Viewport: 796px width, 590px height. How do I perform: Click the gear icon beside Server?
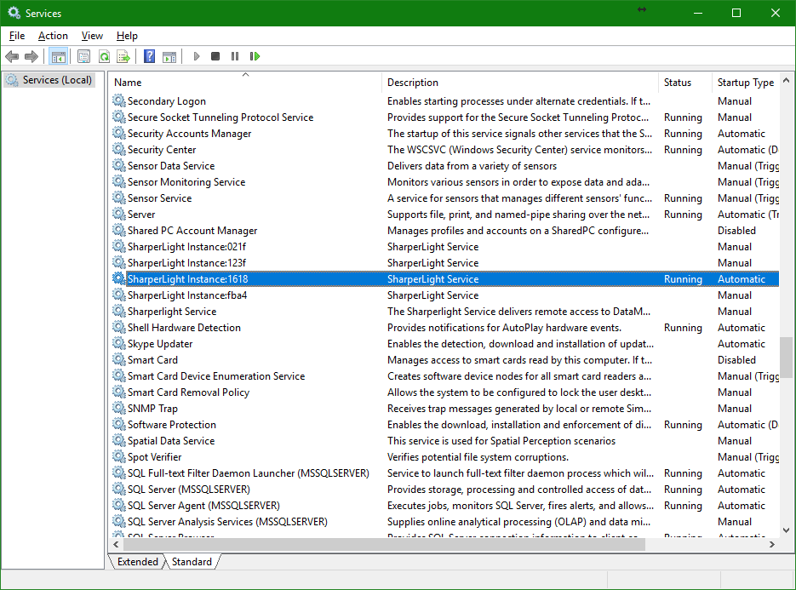pos(119,214)
